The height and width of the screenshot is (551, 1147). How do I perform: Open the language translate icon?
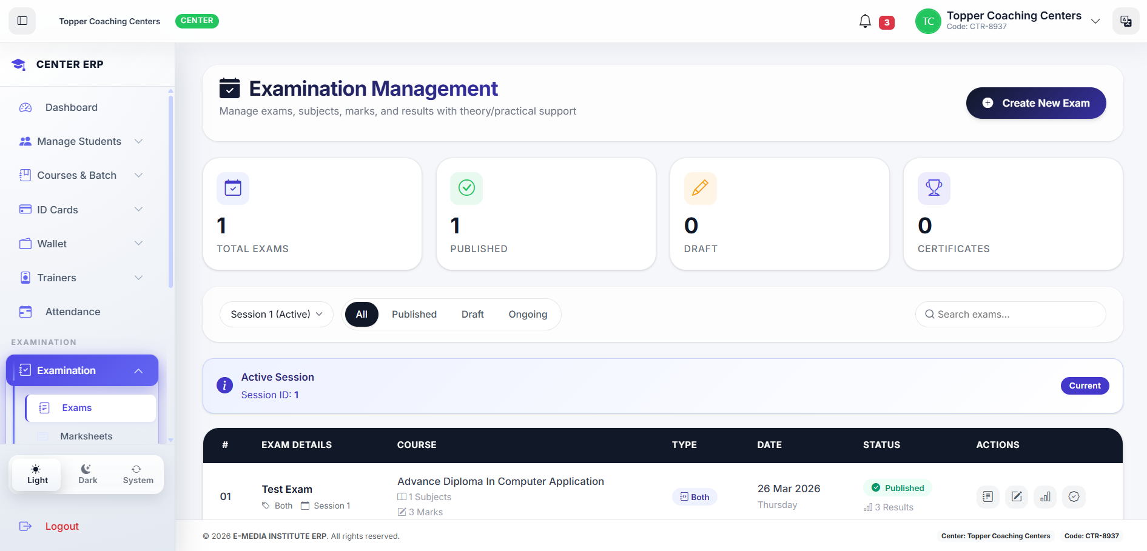[1125, 21]
